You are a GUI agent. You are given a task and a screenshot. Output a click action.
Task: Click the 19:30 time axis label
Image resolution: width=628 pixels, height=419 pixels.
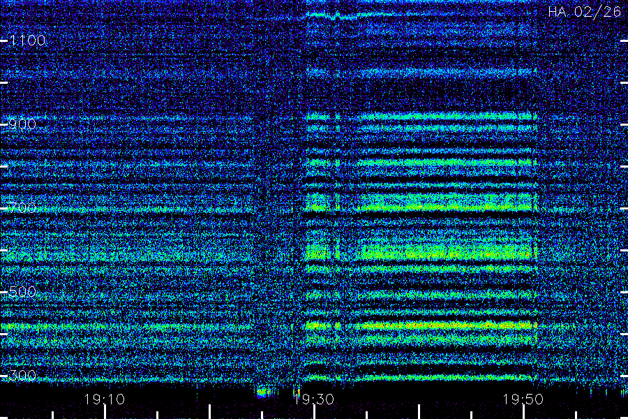click(x=313, y=399)
